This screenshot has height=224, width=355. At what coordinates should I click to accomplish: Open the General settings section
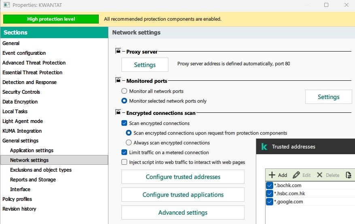(21, 141)
